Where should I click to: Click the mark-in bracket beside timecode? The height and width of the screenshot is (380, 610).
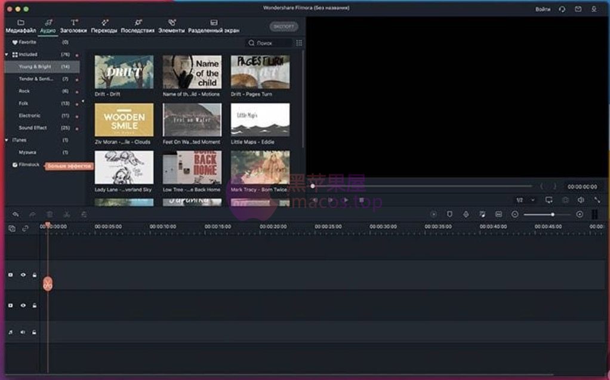click(541, 186)
